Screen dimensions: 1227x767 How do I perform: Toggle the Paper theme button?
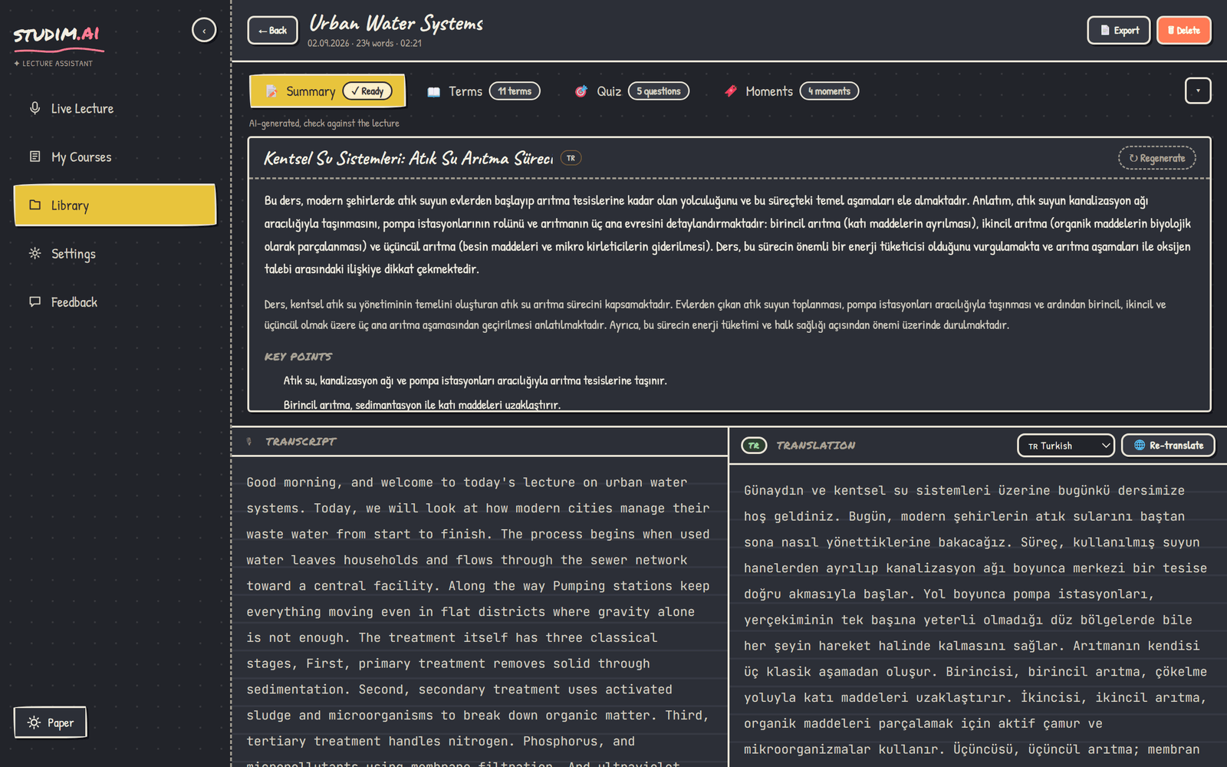51,723
